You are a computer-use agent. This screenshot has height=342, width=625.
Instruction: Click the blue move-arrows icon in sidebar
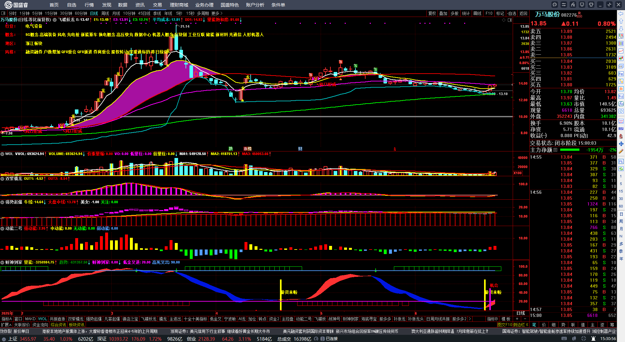[621, 144]
